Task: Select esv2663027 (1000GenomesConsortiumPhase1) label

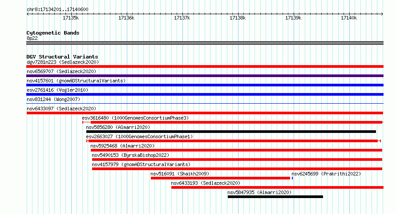Action: point(139,136)
